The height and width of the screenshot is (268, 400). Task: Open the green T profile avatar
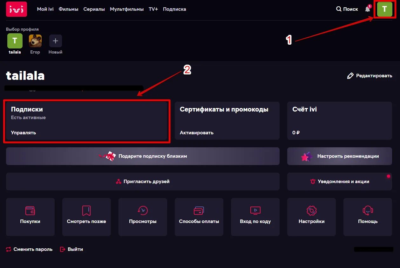(384, 9)
